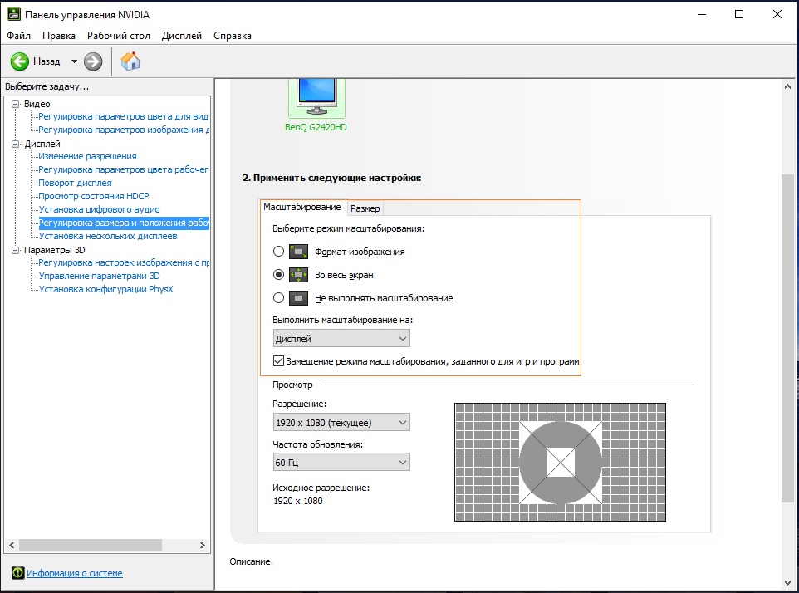Click the task tree left scroll arrow
The width and height of the screenshot is (799, 593).
point(12,545)
